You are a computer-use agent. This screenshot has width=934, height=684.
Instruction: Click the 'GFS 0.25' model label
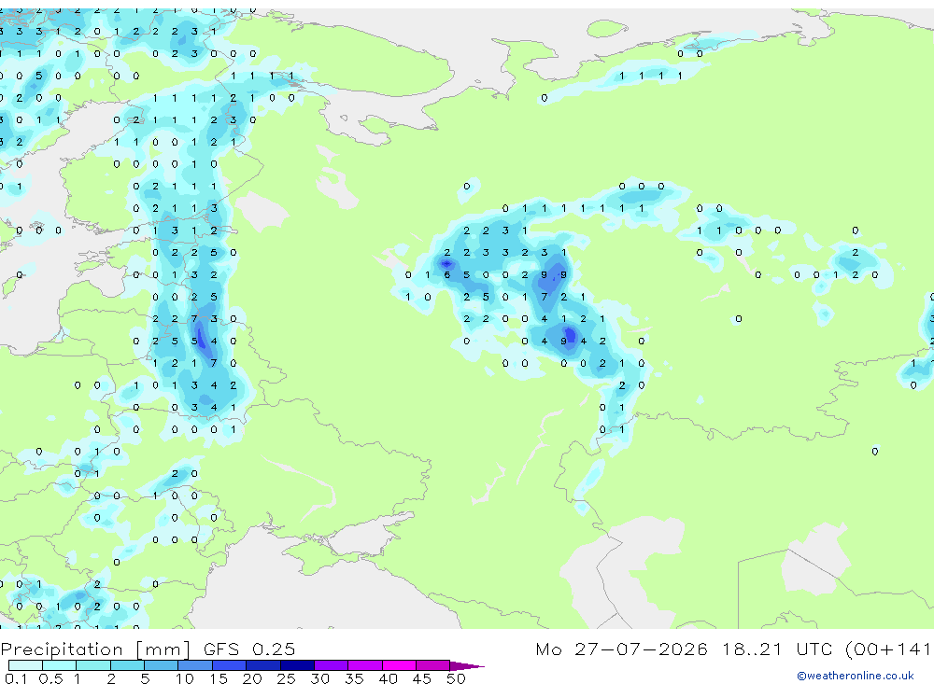249,649
